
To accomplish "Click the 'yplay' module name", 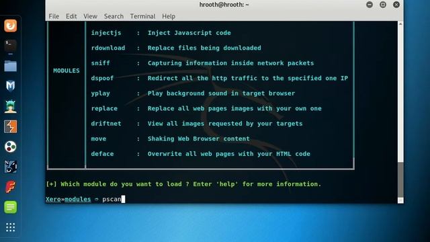I will pos(100,93).
